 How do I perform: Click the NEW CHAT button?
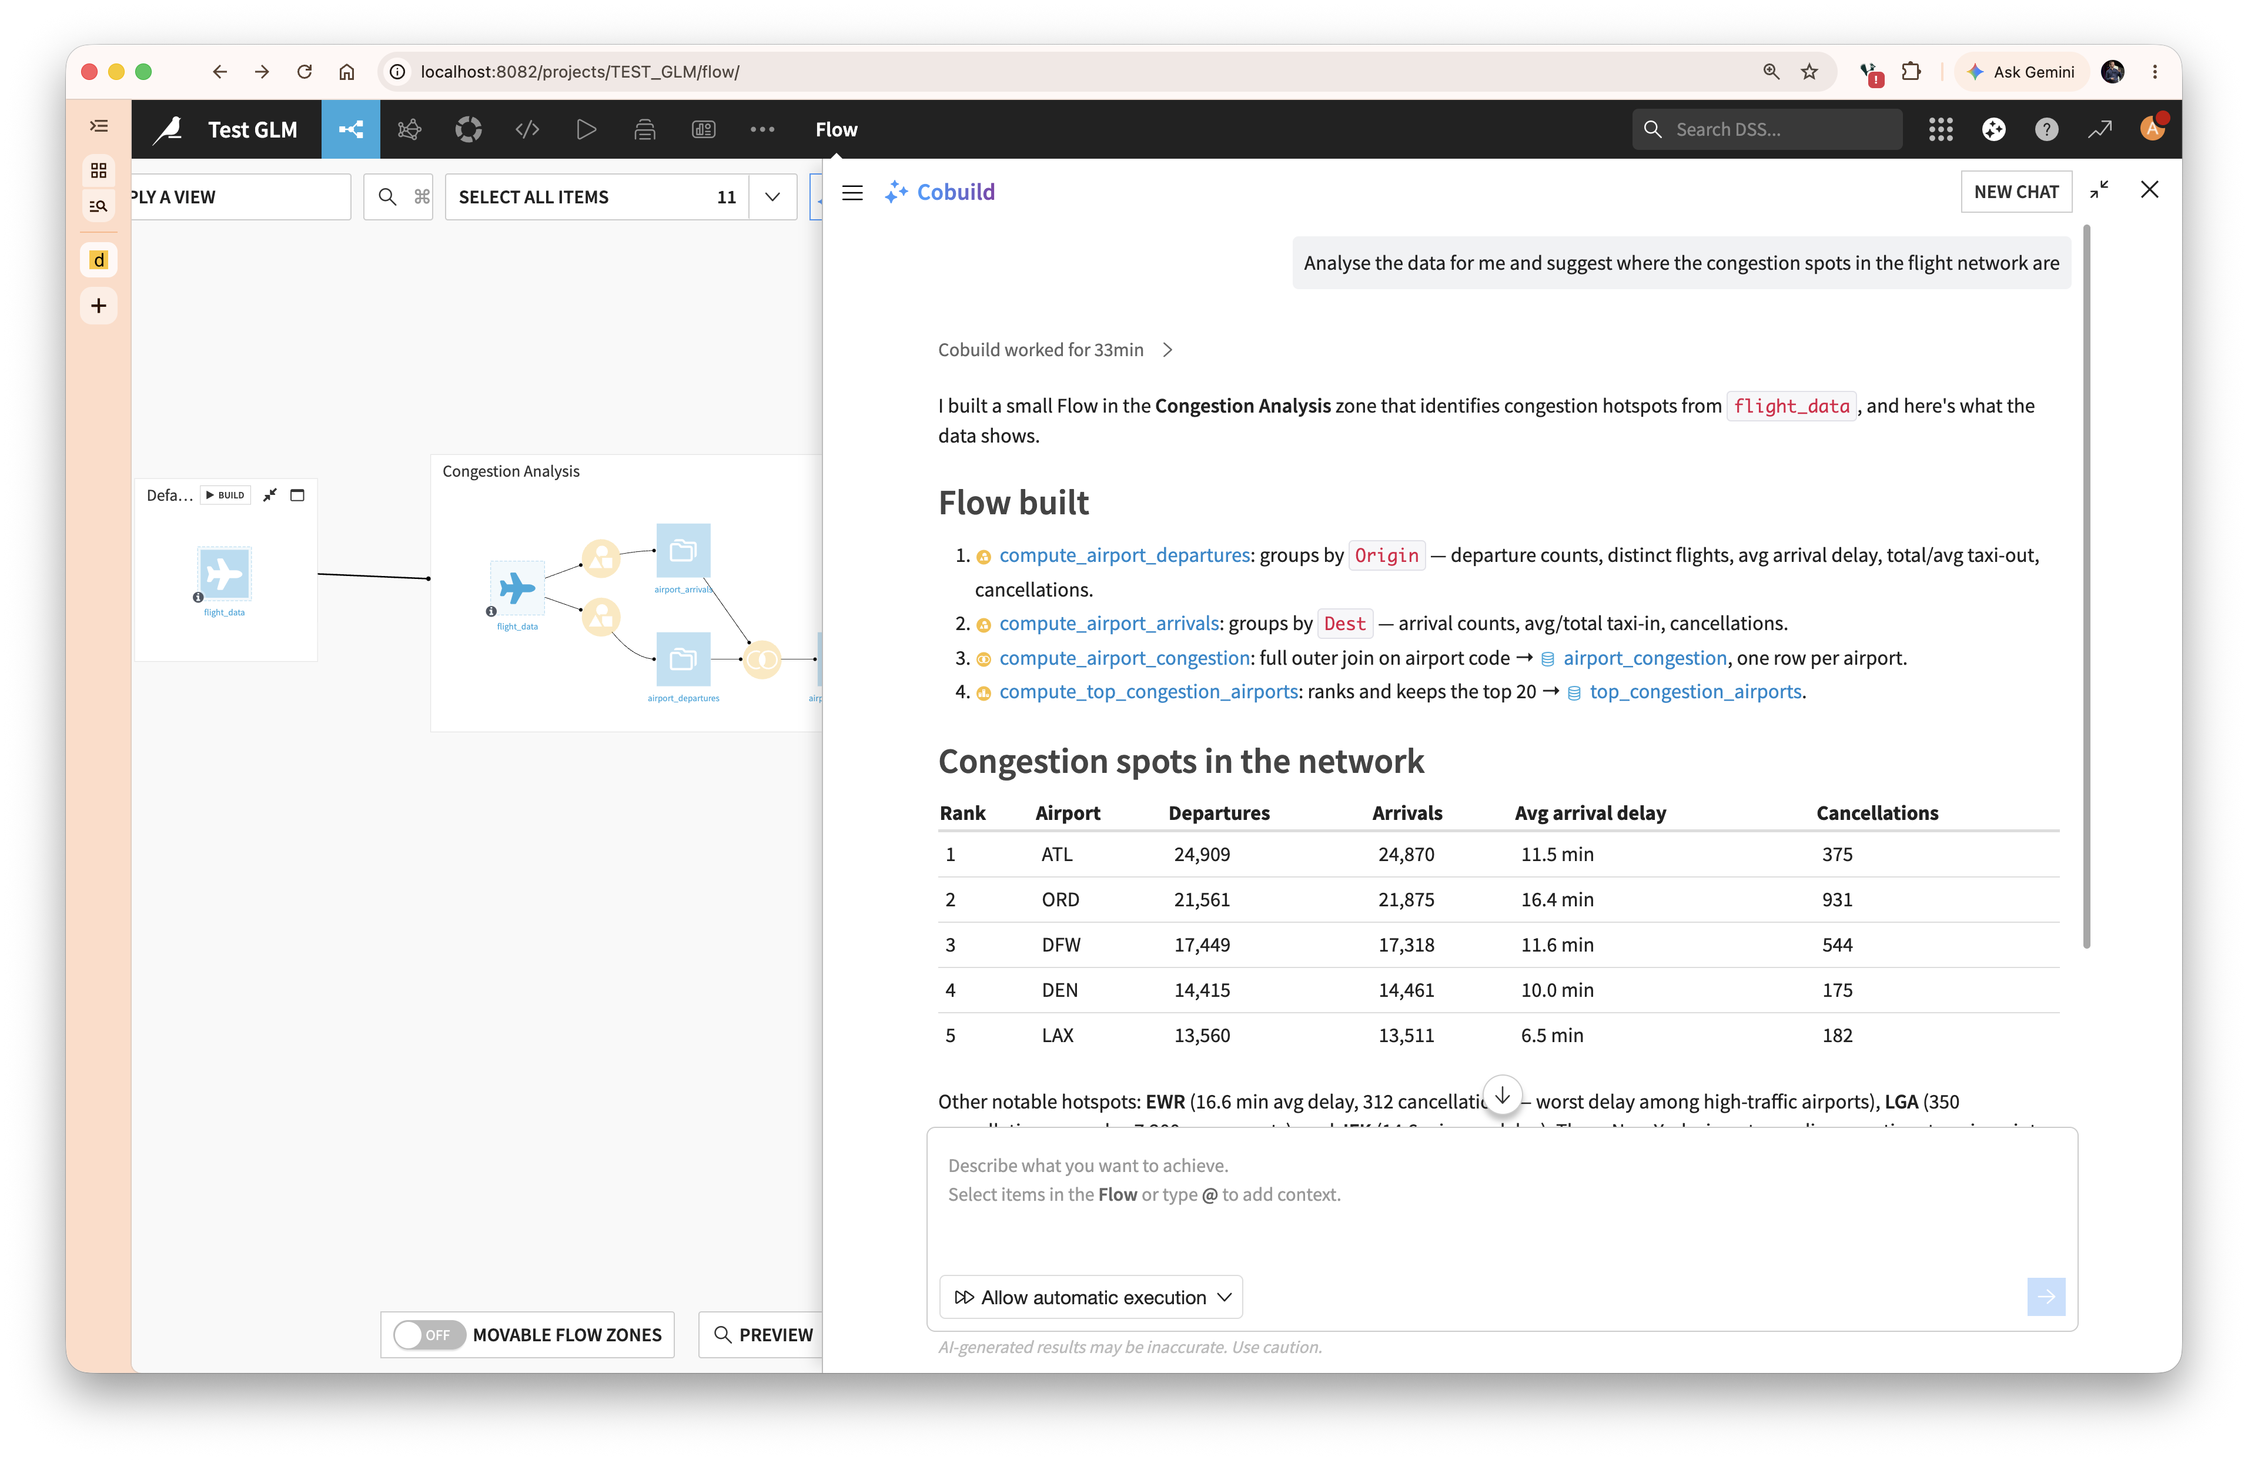point(2016,192)
